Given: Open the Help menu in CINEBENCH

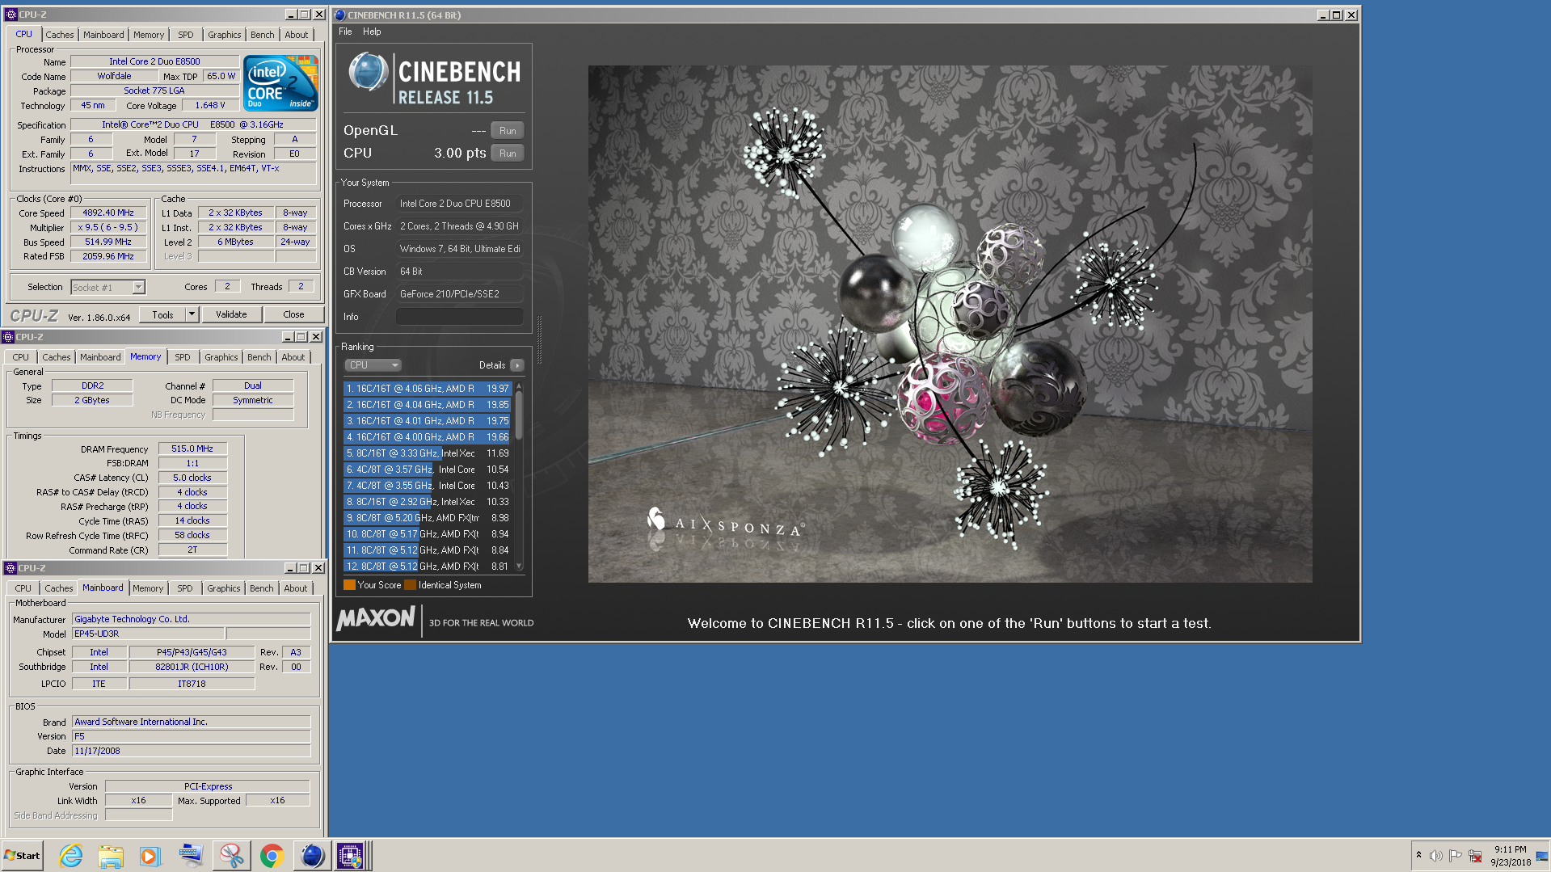Looking at the screenshot, I should pyautogui.click(x=372, y=32).
